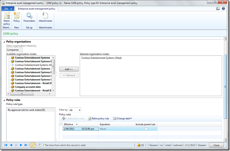This screenshot has width=230, height=151.
Task: Click the main vertical scrollbar thumb
Action: pos(225,86)
